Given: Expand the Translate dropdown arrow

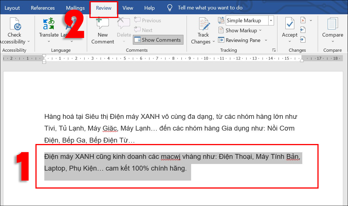Looking at the screenshot, I should [49, 41].
